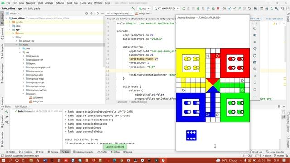Click the Debug app bug icon
The height and width of the screenshot is (163, 290).
198,8
